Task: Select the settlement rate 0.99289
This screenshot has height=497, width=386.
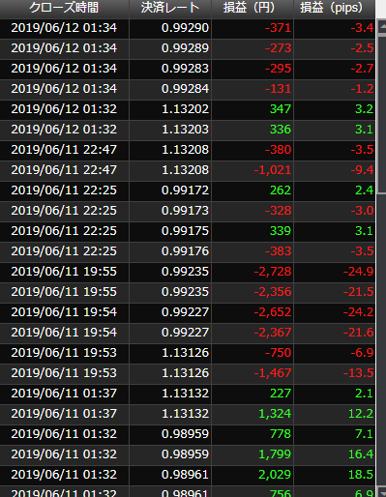Action: point(185,48)
